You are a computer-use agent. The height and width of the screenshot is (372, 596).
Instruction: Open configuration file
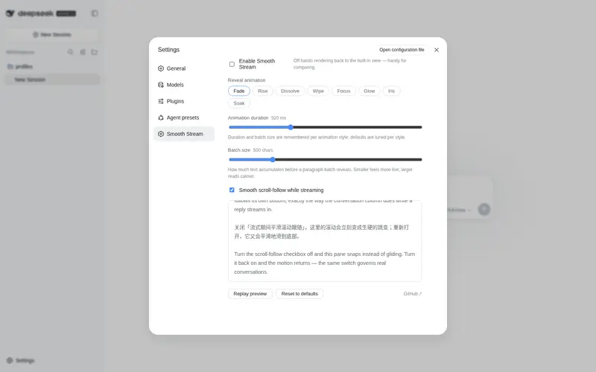click(x=402, y=50)
